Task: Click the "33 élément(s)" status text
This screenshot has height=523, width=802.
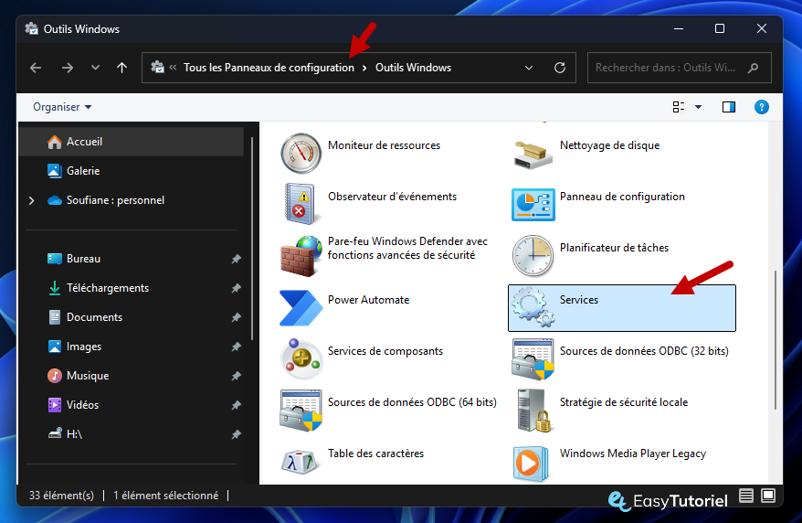Action: click(x=61, y=496)
